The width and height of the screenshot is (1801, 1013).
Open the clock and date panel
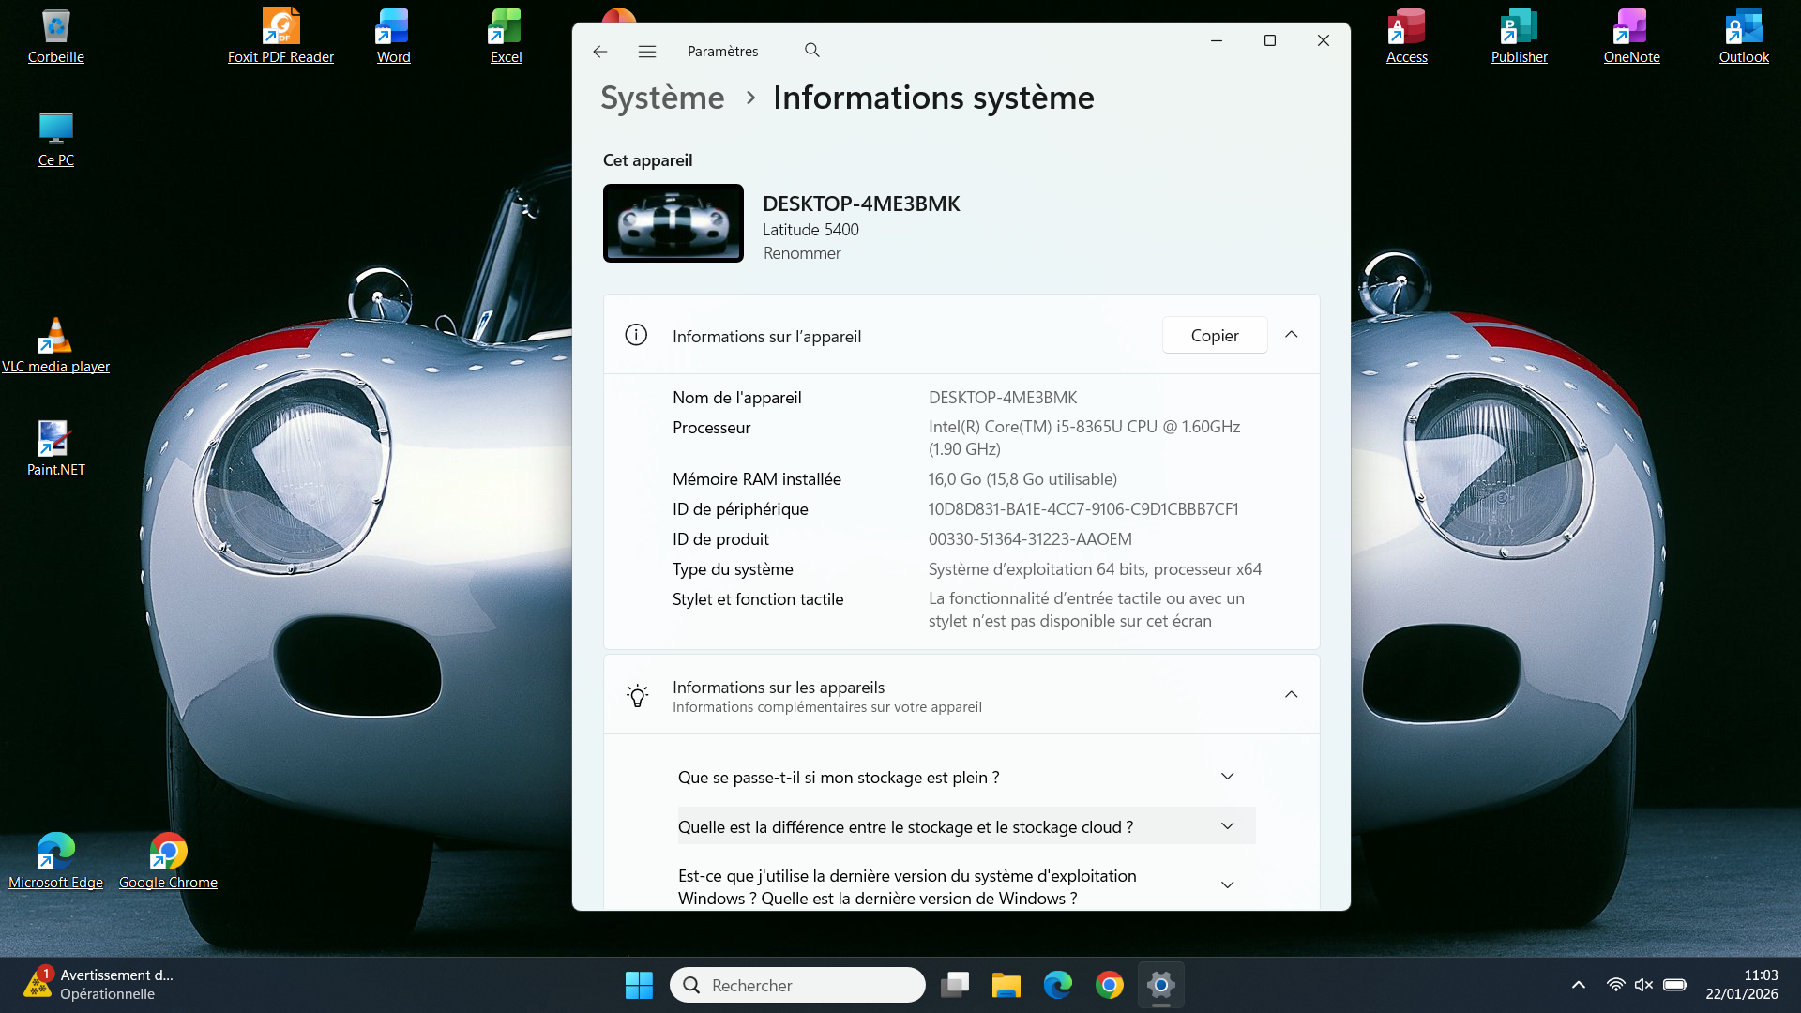click(x=1742, y=985)
